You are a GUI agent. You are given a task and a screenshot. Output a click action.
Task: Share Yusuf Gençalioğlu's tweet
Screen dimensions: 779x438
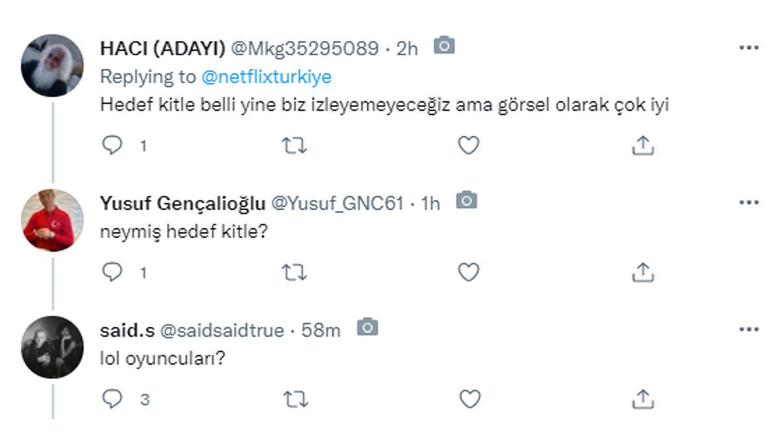point(642,273)
